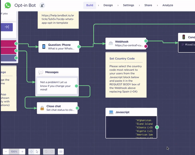Select the Webhook block title

[x=122, y=42]
